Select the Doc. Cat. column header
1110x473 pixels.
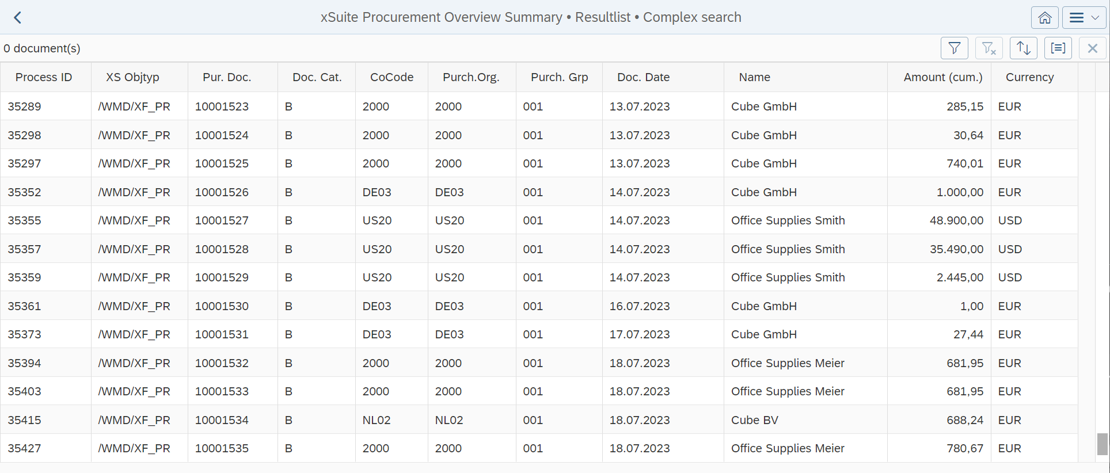pyautogui.click(x=317, y=77)
